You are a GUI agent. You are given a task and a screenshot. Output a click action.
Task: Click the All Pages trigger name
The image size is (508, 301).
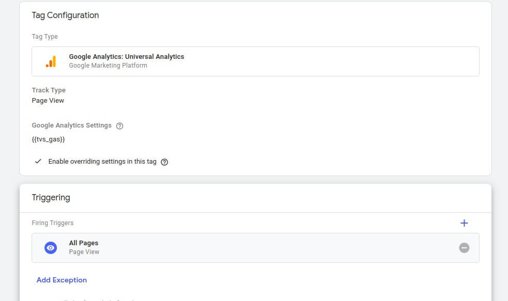[84, 243]
